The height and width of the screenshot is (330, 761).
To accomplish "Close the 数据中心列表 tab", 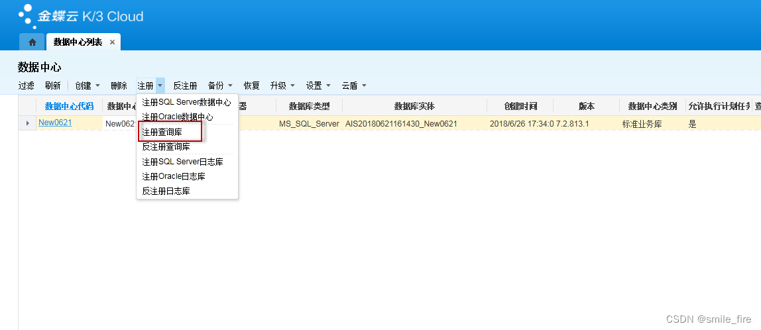I will point(112,42).
